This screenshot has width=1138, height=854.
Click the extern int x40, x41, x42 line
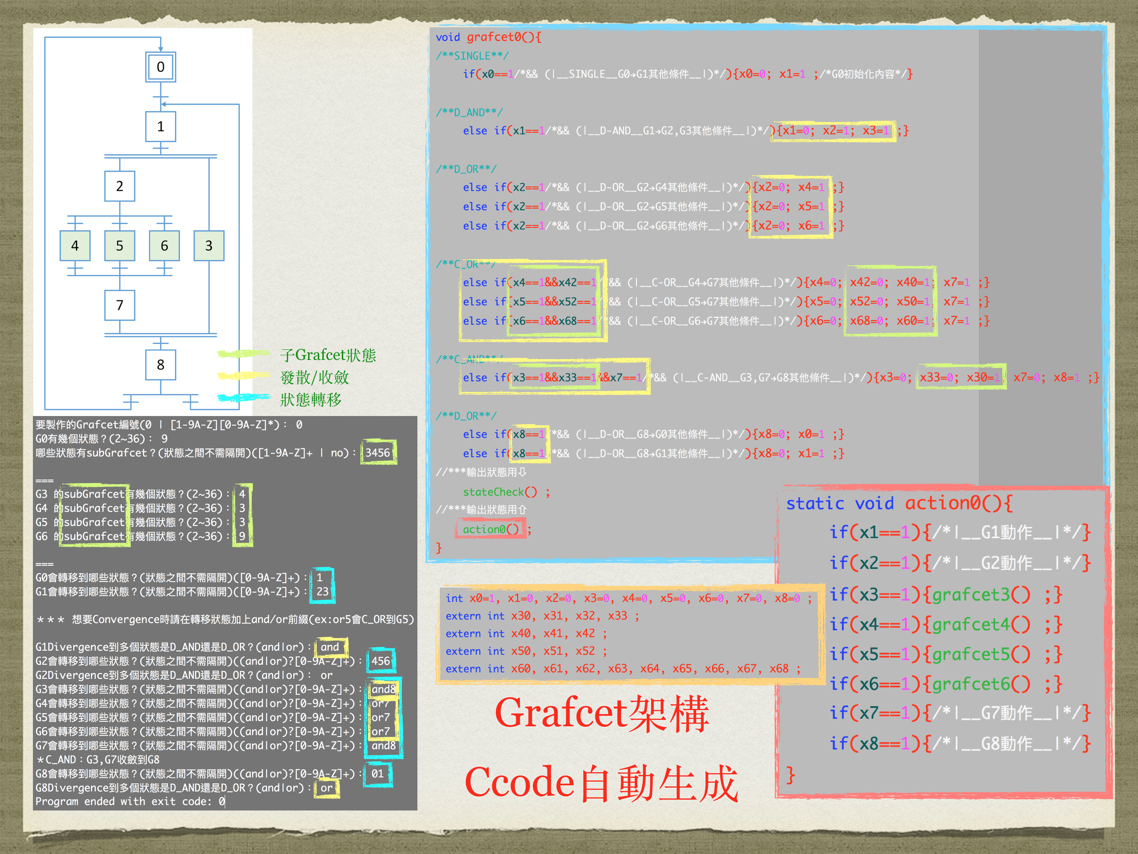point(527,634)
